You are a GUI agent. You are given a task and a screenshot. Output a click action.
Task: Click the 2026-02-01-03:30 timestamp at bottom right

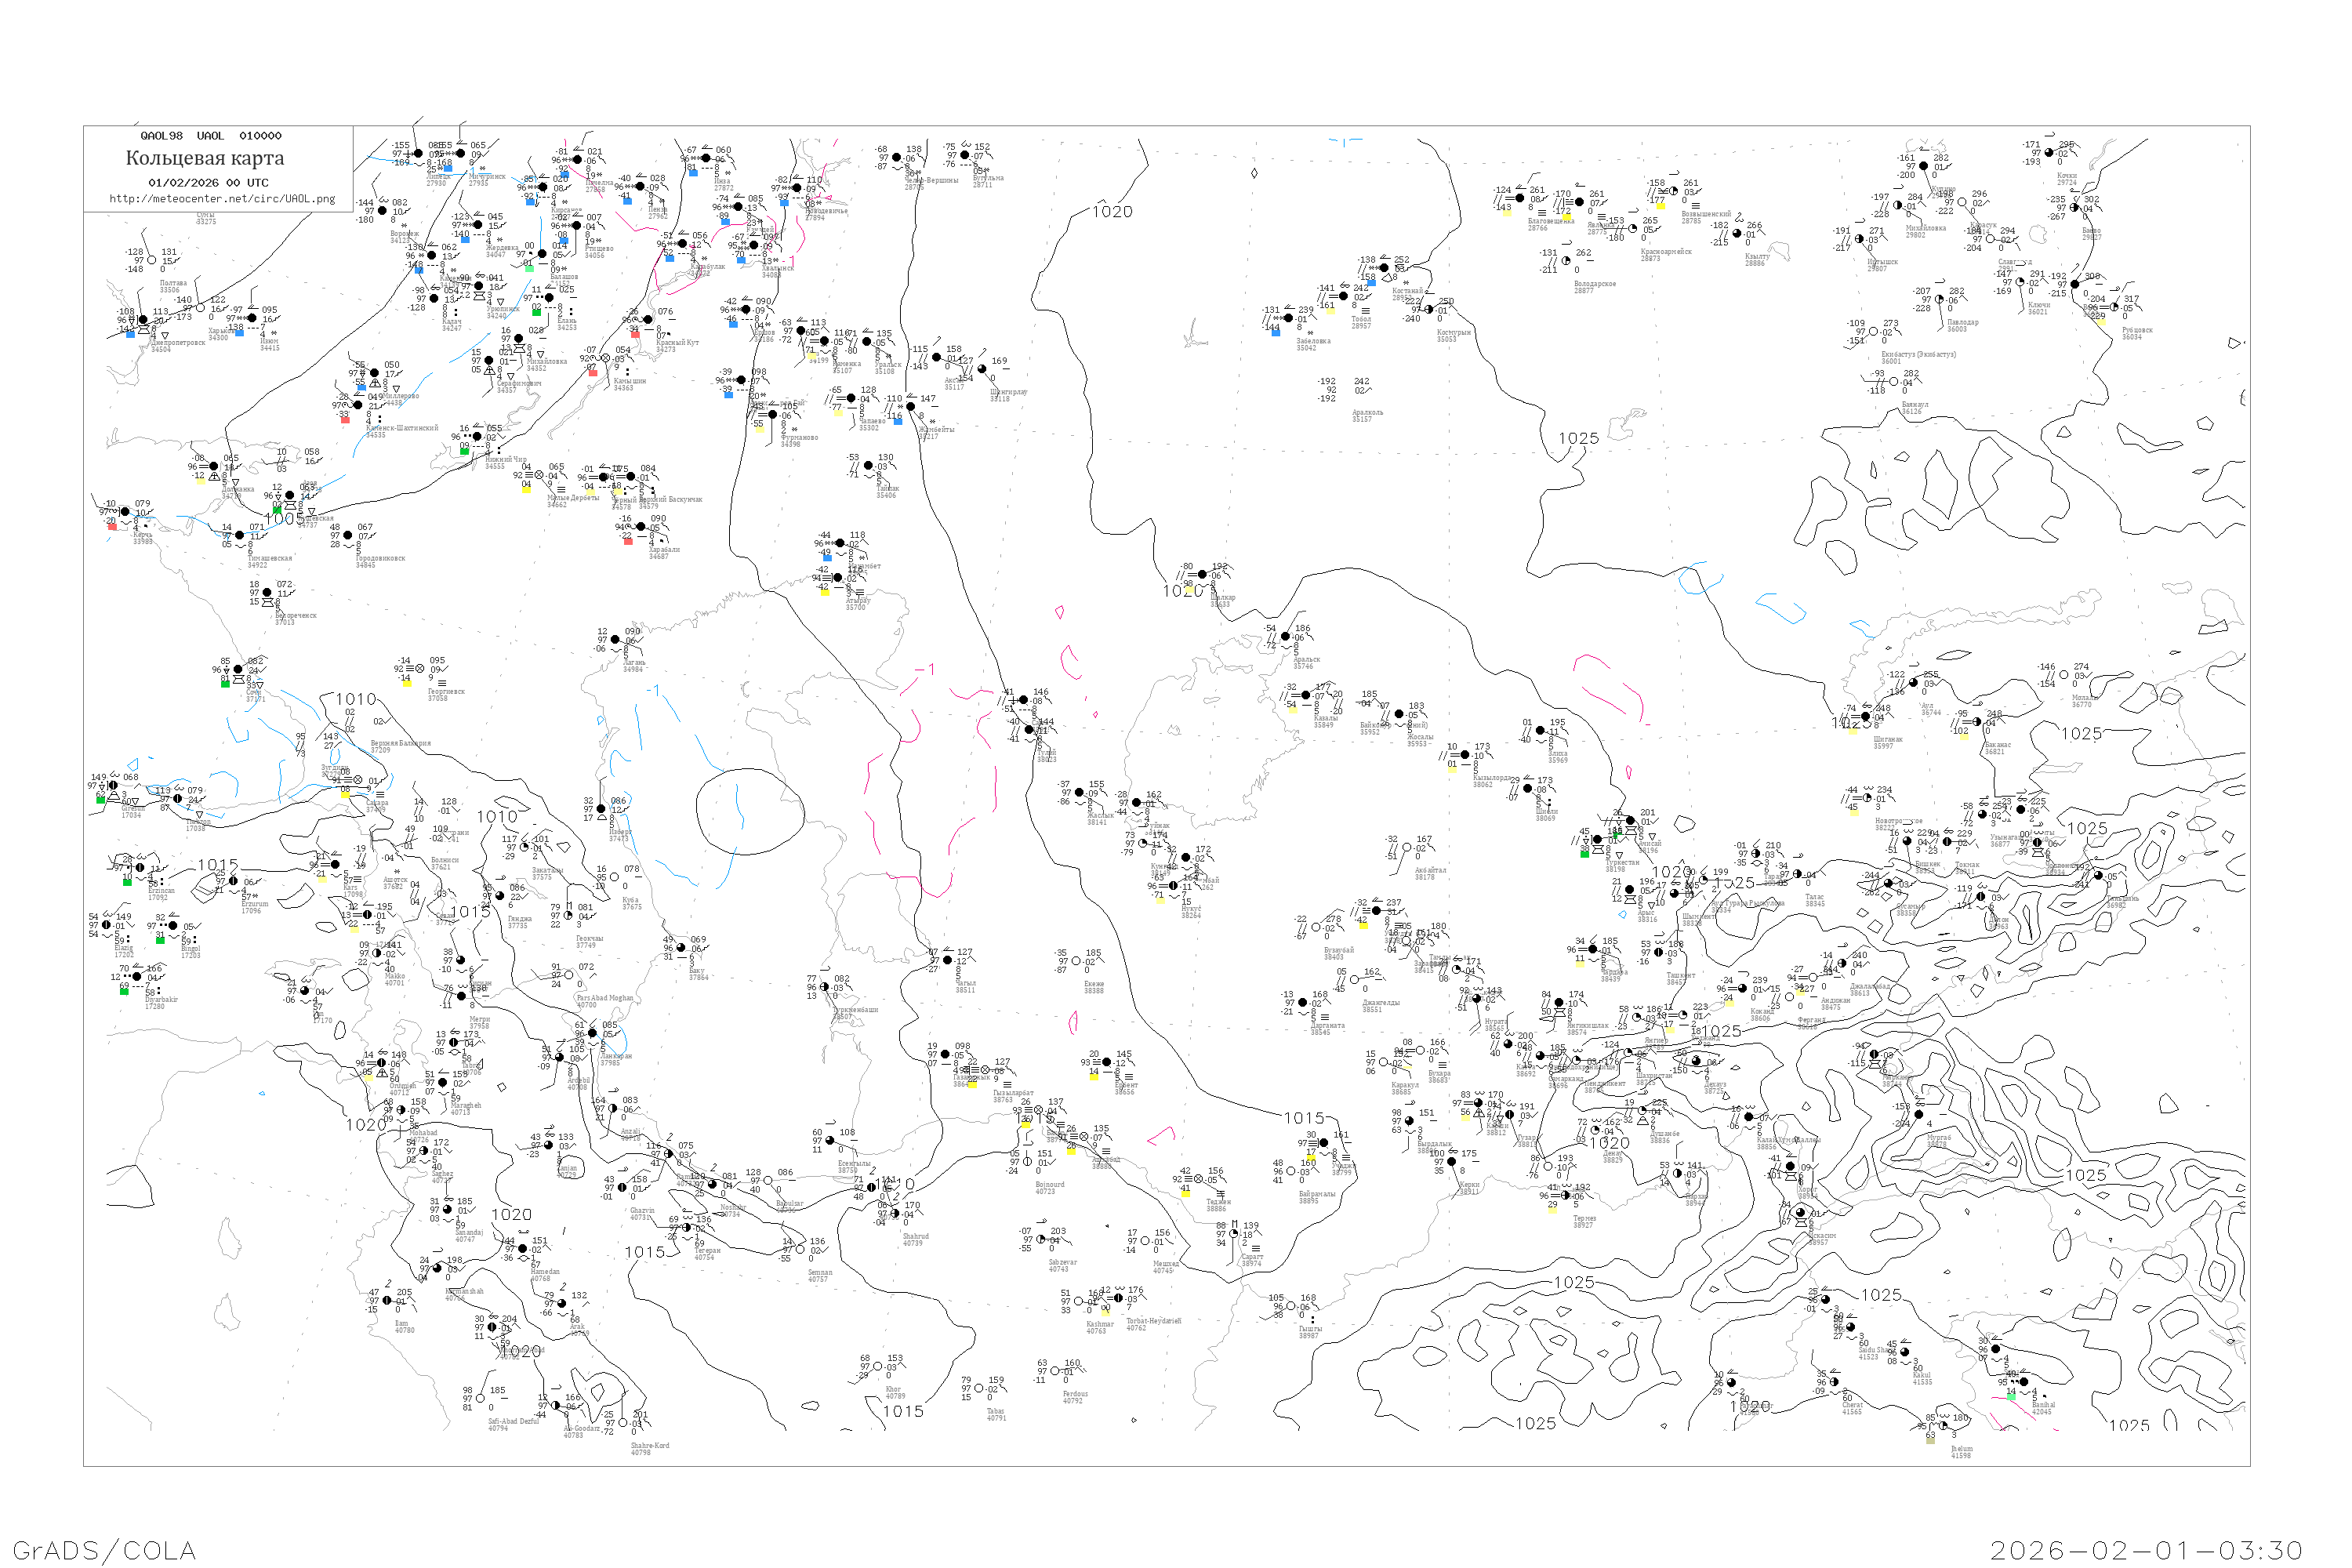point(2146,1550)
